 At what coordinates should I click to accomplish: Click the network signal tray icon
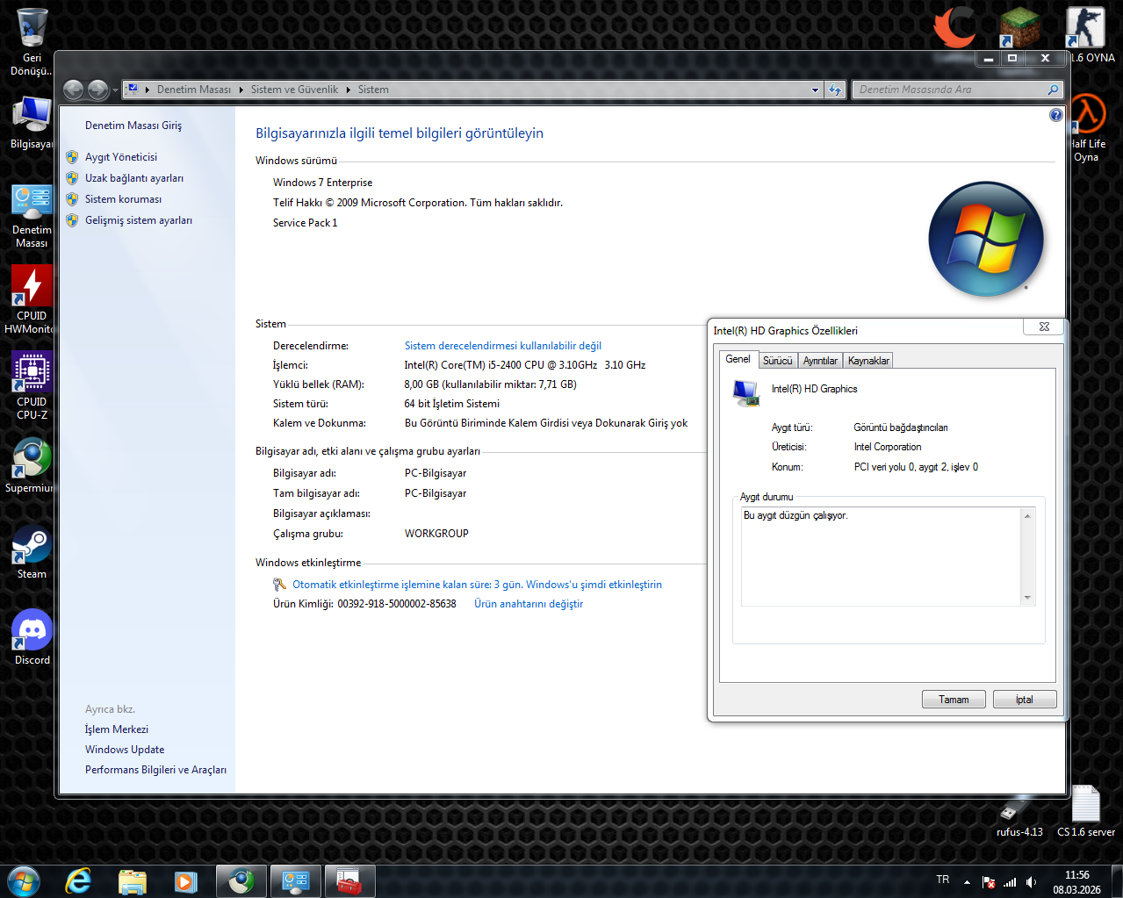(1010, 882)
